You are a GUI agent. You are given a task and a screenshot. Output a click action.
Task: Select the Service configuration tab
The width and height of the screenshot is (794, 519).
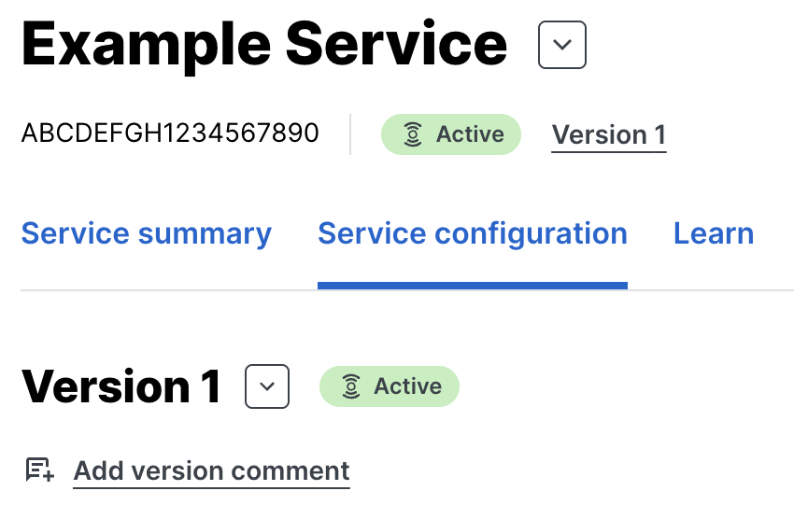(473, 233)
